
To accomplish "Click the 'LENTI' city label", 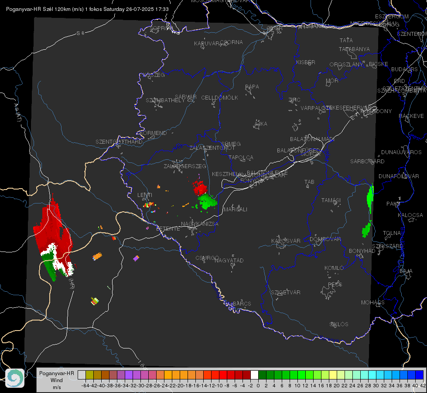I will click(145, 195).
